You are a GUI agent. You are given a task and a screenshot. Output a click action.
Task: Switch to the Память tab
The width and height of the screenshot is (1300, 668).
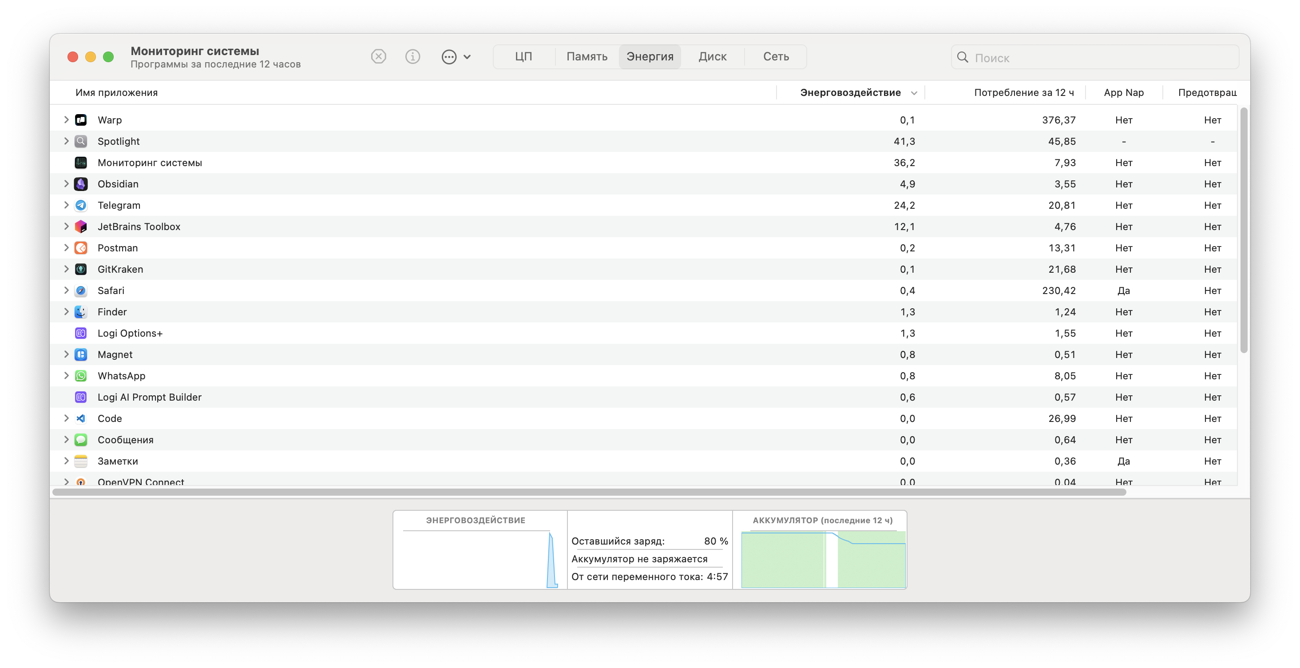(x=587, y=56)
